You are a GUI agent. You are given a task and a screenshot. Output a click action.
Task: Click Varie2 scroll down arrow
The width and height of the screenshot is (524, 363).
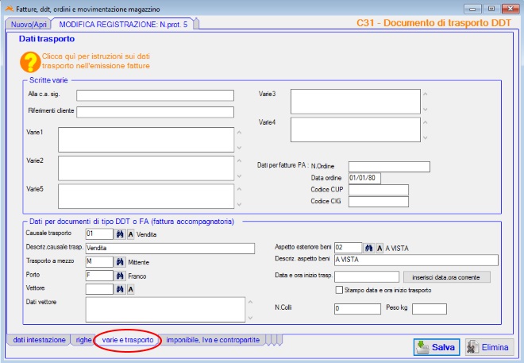click(x=239, y=176)
